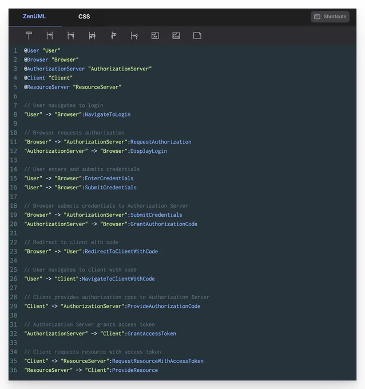Click line number 17 in the gutter
Image resolution: width=365 pixels, height=389 pixels.
tap(14, 197)
